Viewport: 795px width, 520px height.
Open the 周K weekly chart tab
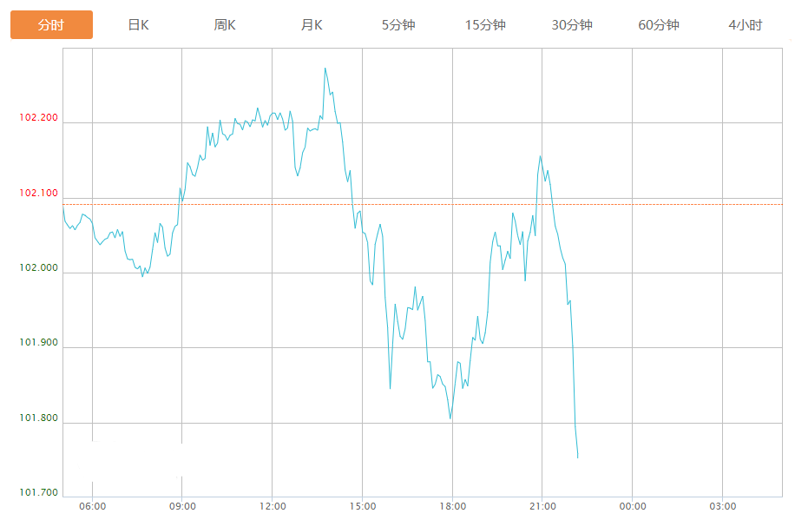(x=225, y=25)
